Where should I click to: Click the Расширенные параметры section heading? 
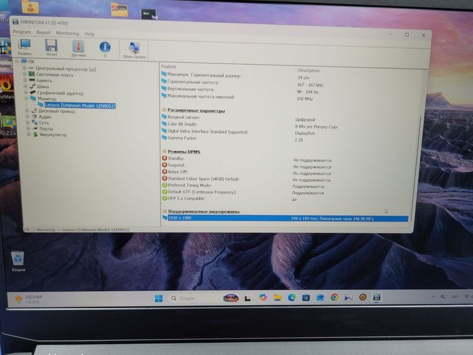196,110
